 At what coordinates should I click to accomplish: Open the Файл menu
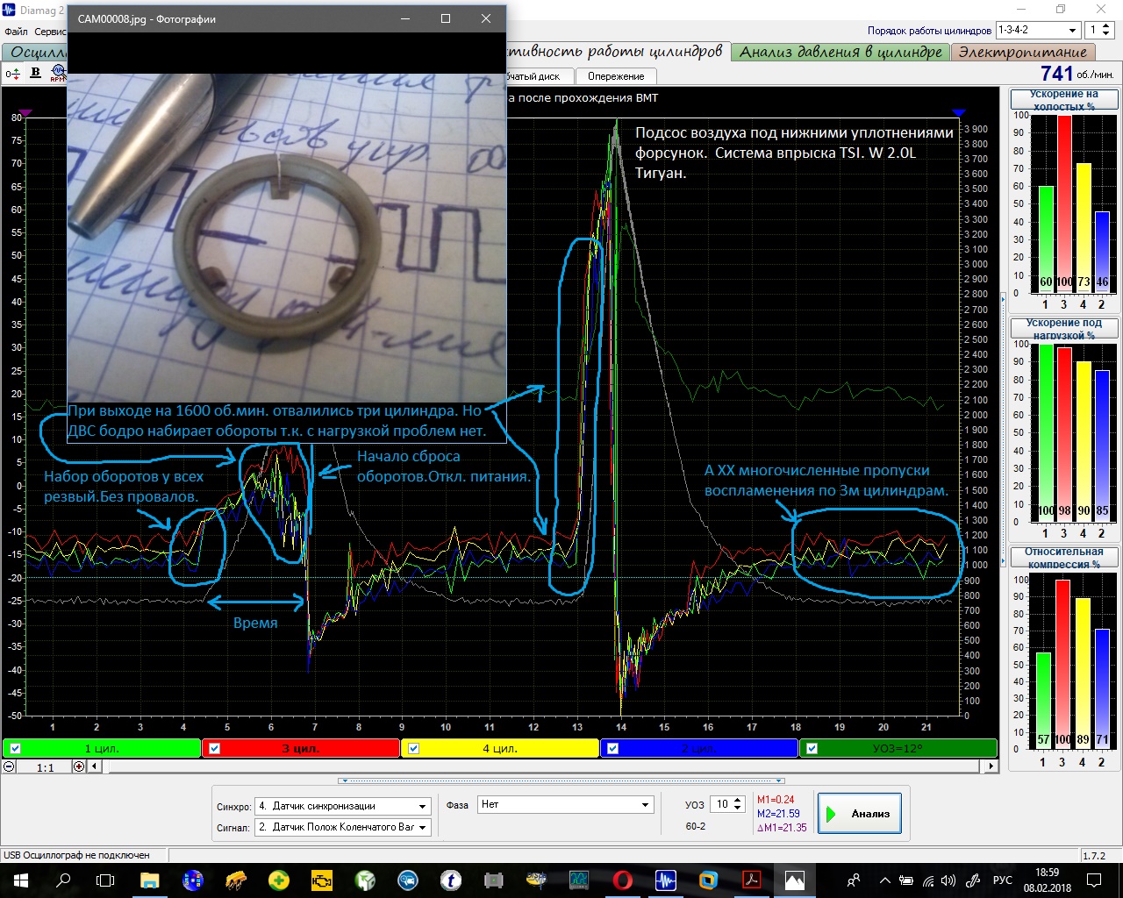pyautogui.click(x=16, y=32)
